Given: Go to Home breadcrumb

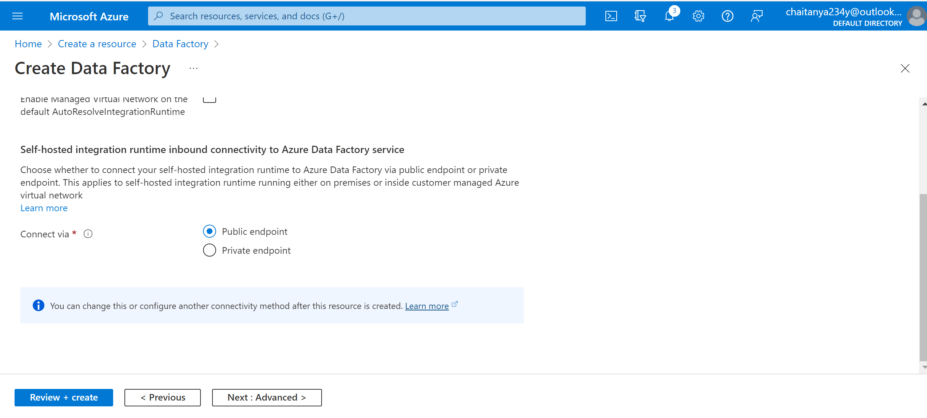Looking at the screenshot, I should point(28,44).
